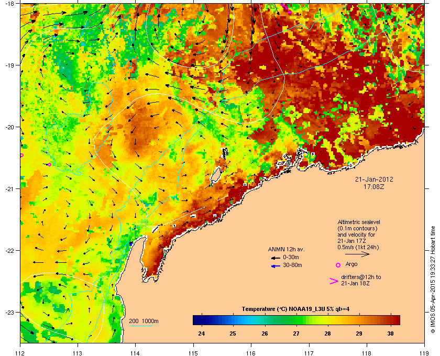Click the cyan 200 1000m depth contour sample
Viewport: 440px width, 356px height.
140,326
